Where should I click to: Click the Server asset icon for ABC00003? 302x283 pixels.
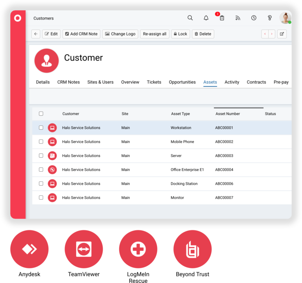[x=52, y=156]
